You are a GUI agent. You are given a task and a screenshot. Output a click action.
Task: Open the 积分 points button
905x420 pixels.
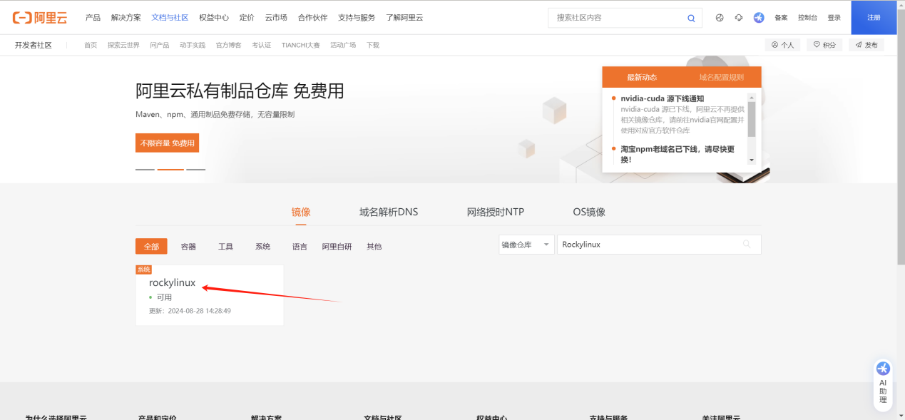824,45
